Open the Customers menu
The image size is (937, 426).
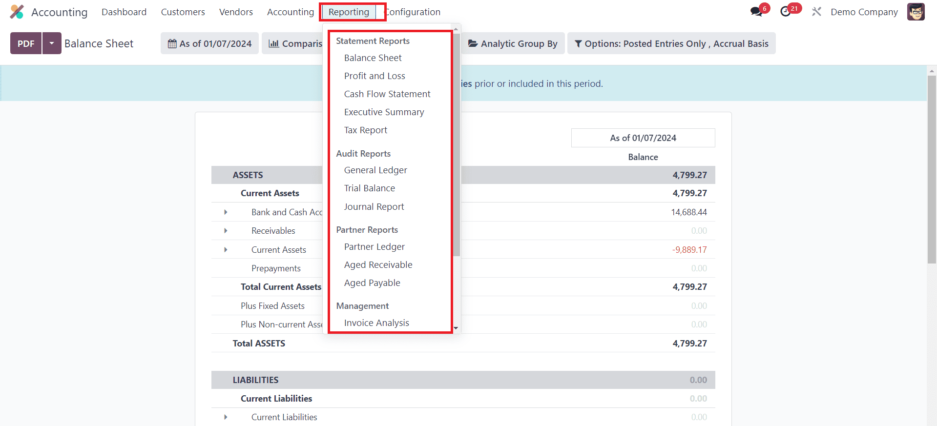pos(183,12)
